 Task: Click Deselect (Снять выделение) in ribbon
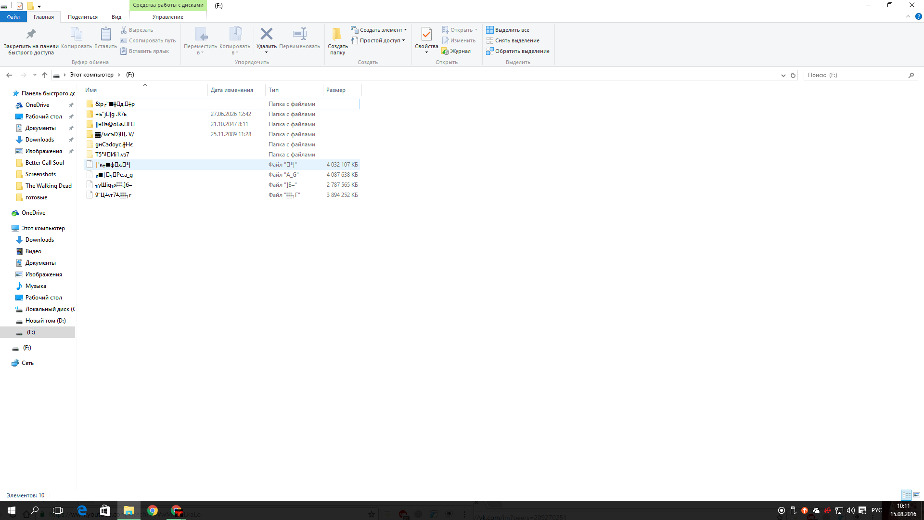pos(513,40)
